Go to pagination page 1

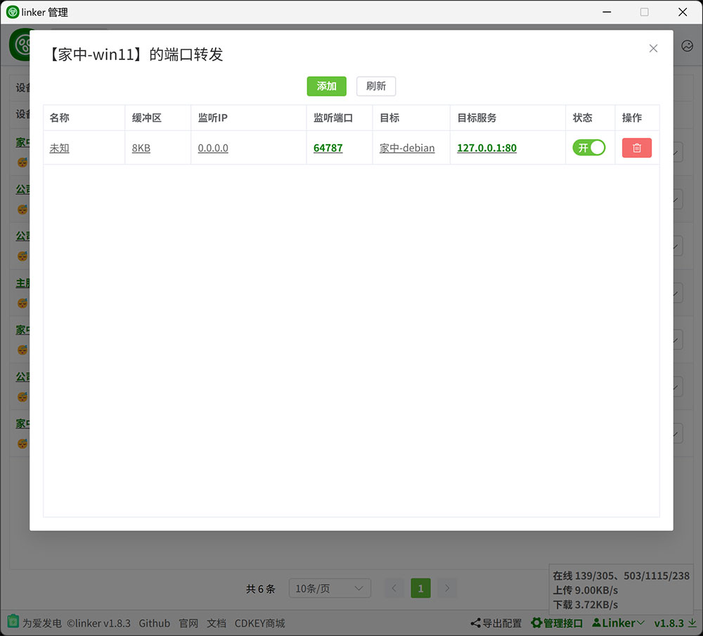tap(420, 589)
